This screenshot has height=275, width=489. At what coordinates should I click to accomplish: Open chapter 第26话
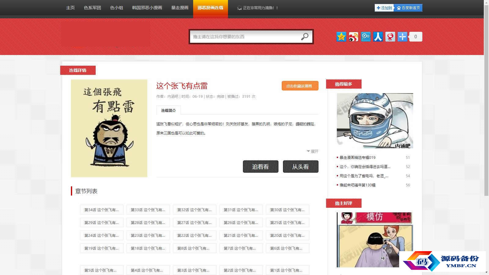(241, 222)
